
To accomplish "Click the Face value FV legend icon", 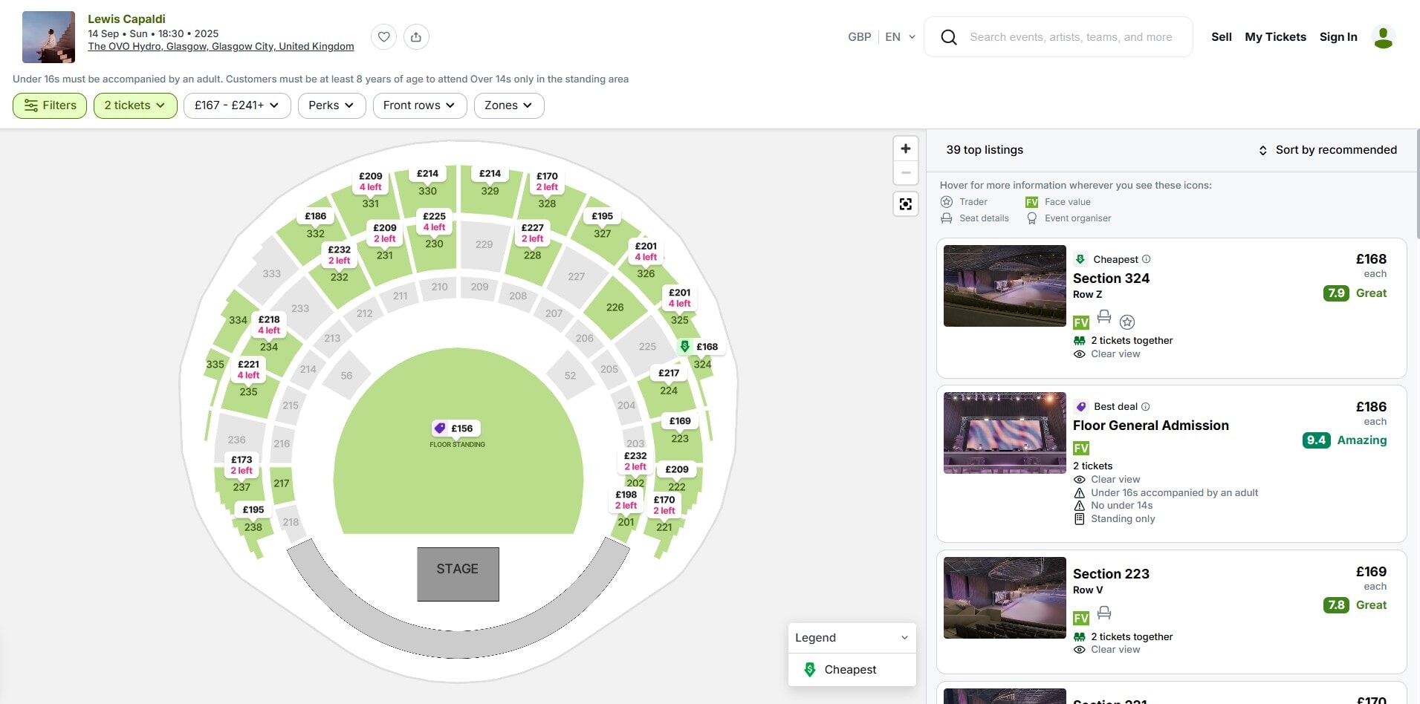I will pos(1031,202).
